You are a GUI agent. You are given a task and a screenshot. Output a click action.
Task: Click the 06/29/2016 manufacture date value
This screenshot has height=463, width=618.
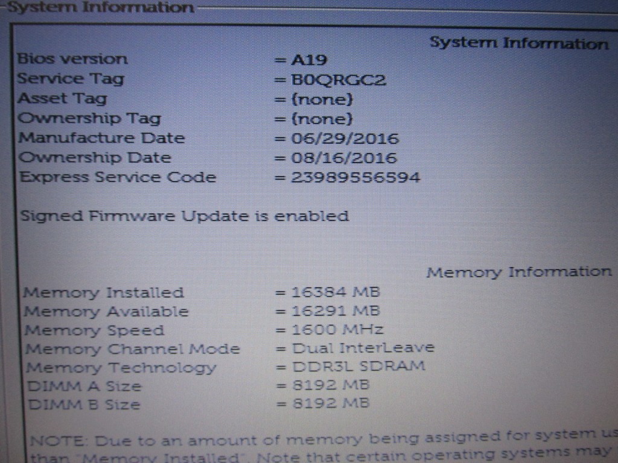click(x=345, y=139)
